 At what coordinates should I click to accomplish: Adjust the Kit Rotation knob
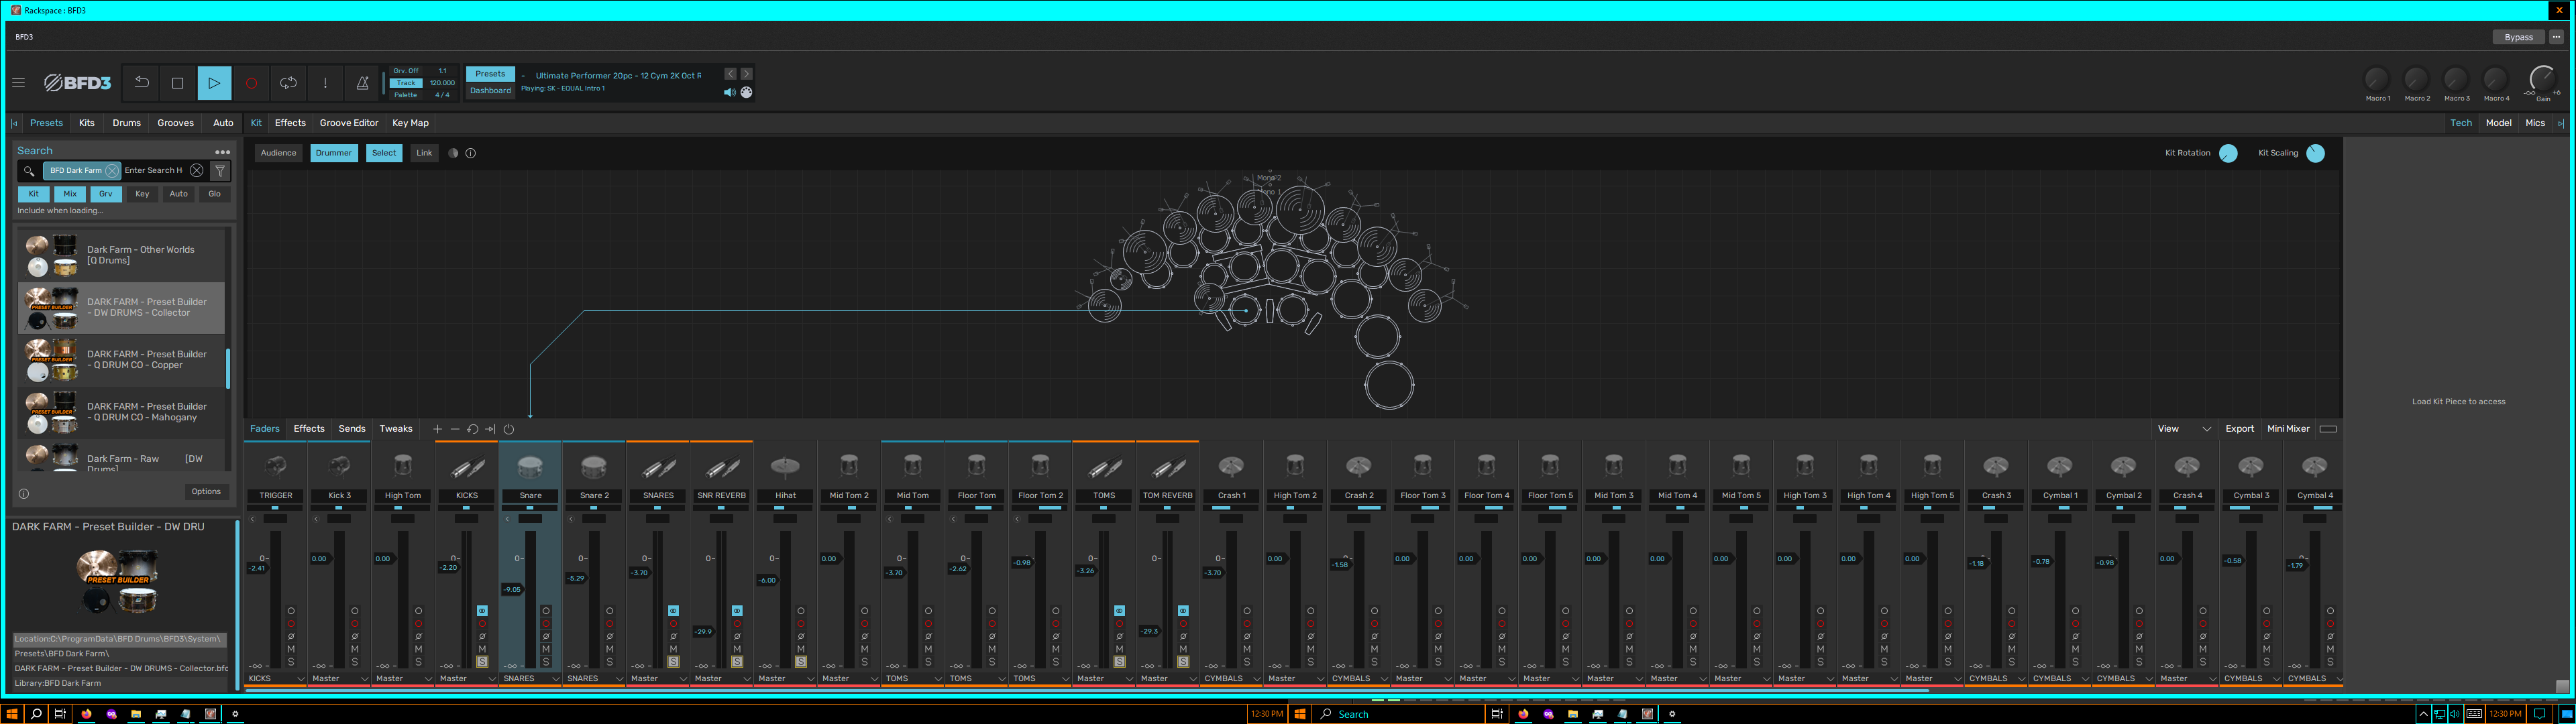click(2228, 153)
